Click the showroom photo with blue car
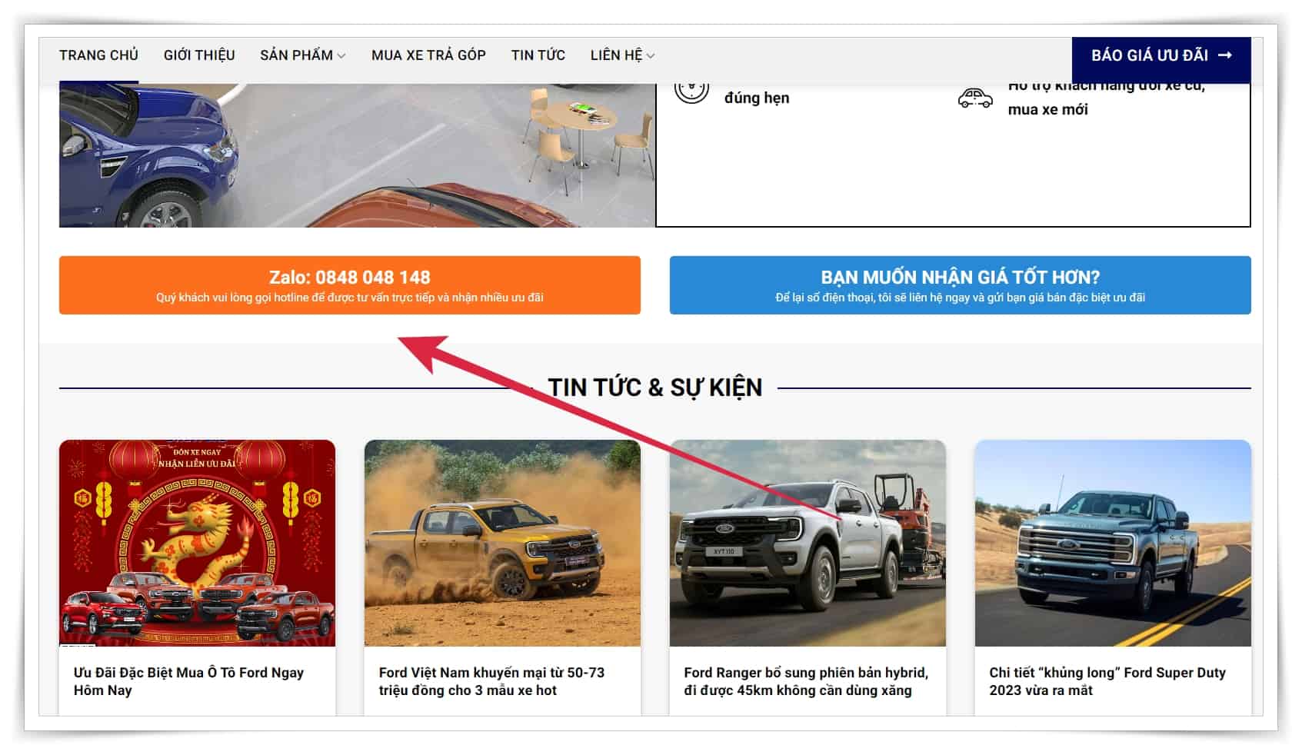 click(356, 155)
